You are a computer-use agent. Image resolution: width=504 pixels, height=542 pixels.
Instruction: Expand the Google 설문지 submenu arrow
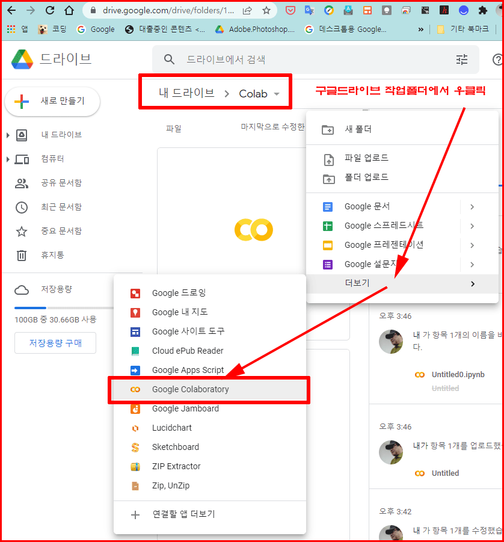[472, 265]
